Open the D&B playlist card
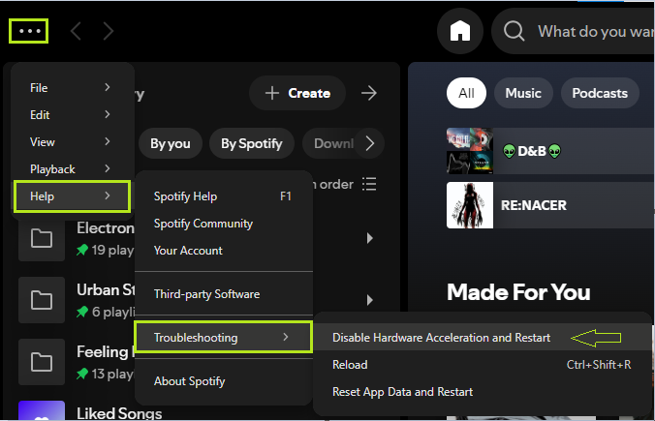The image size is (655, 421). 550,151
